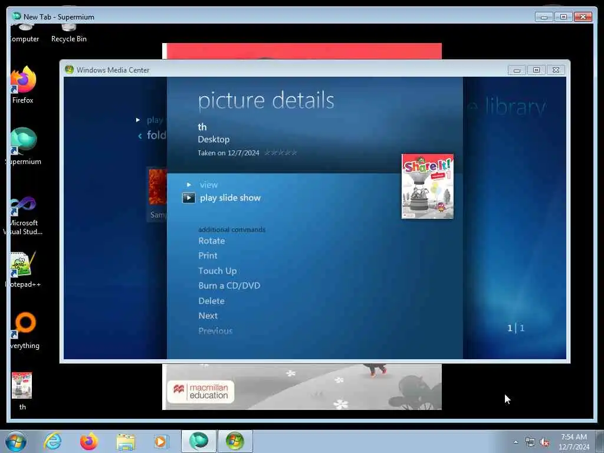Viewport: 604px width, 453px height.
Task: Open the Windows Start menu
Action: (16, 441)
